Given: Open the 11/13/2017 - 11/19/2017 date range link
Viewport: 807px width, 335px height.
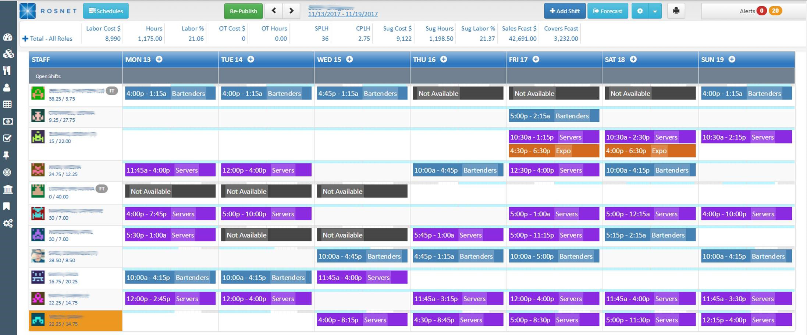Looking at the screenshot, I should [343, 14].
